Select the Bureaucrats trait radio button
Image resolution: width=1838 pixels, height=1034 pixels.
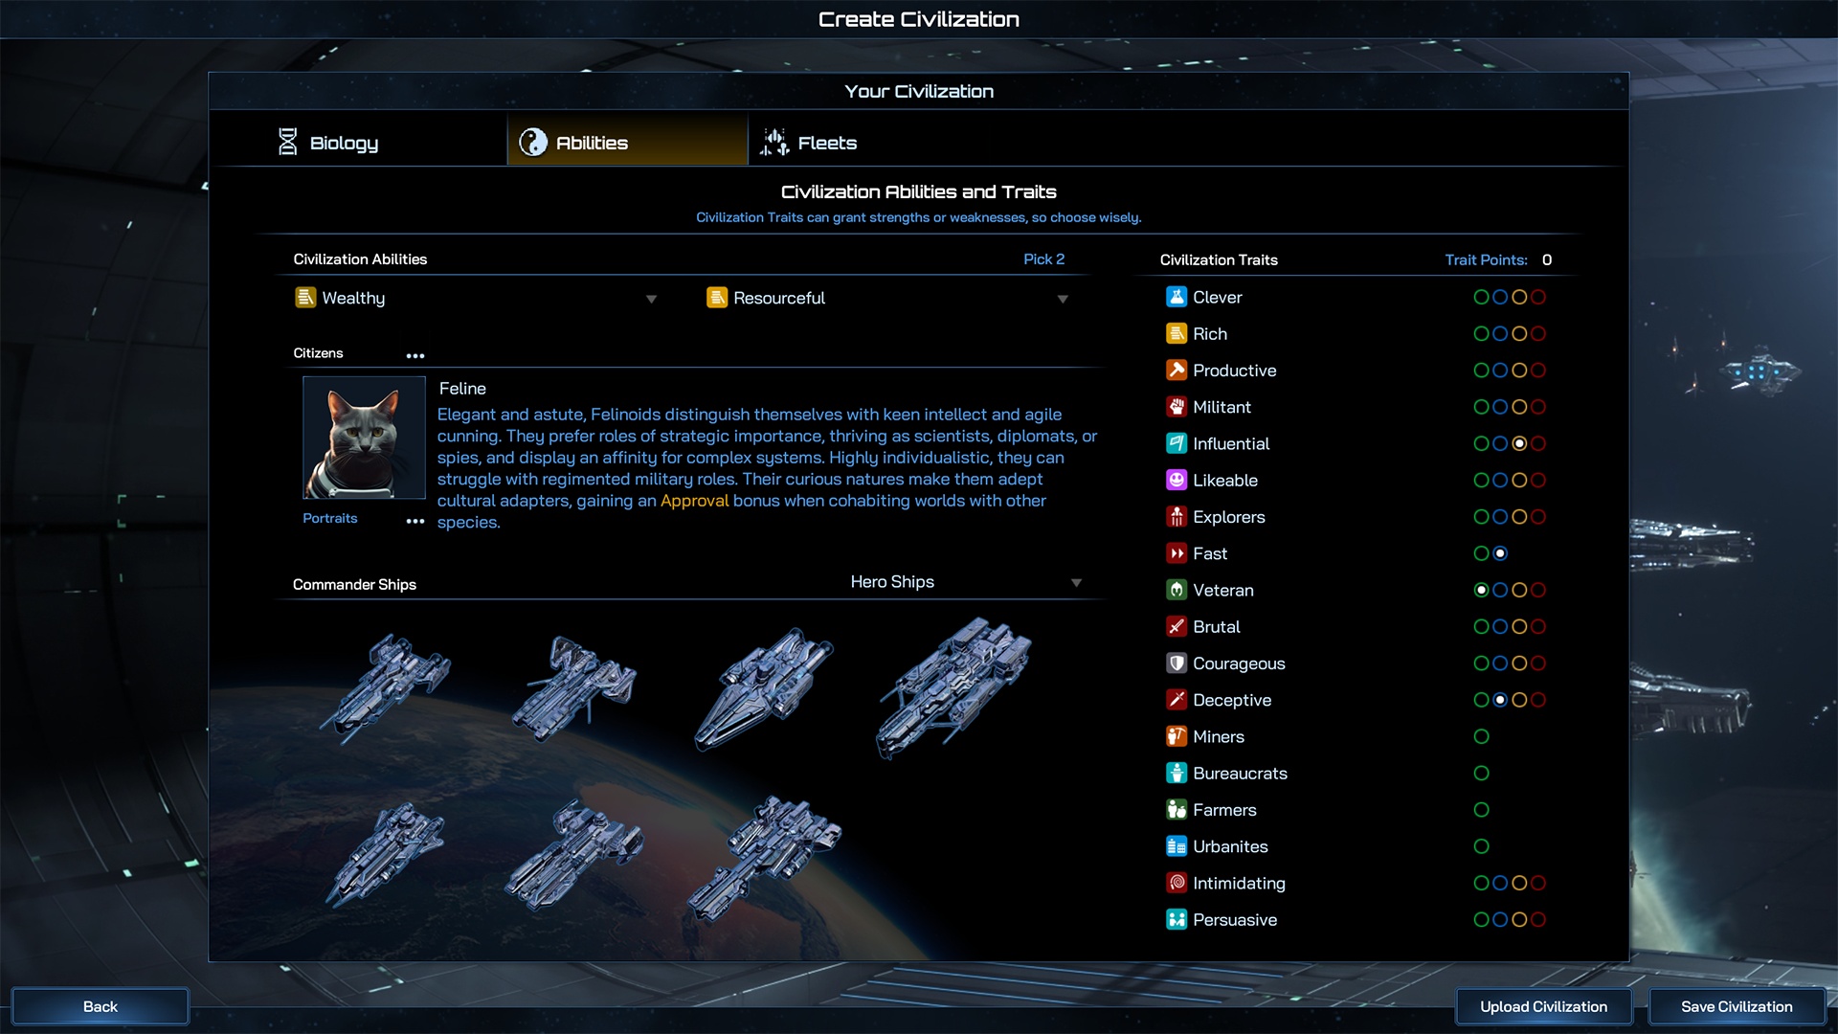point(1481,773)
